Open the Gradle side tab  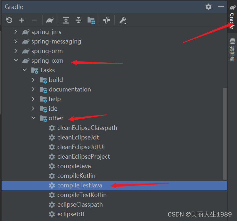(x=232, y=17)
